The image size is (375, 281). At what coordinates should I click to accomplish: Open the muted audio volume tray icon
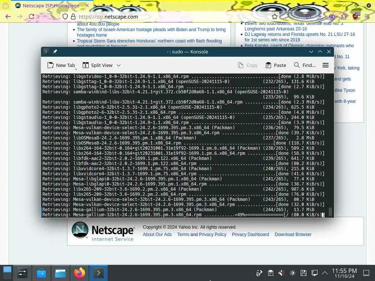click(x=282, y=273)
